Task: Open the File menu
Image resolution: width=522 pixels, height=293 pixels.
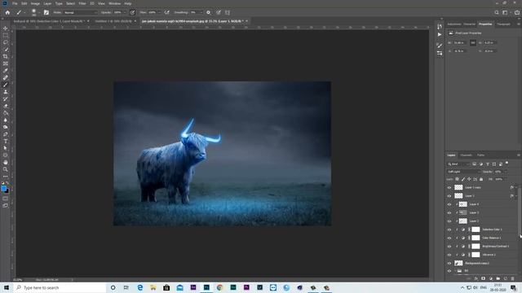Action: coord(15,3)
